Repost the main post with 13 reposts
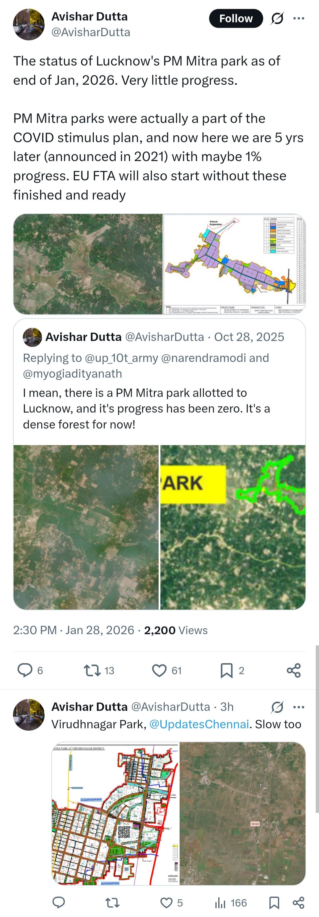 pyautogui.click(x=92, y=670)
